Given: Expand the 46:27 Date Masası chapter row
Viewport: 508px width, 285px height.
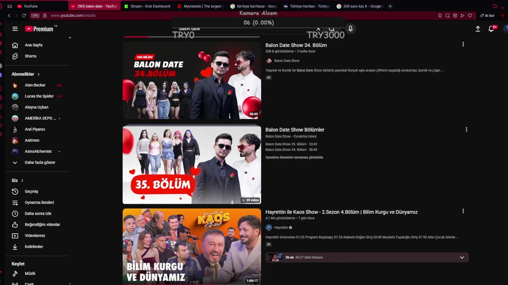Looking at the screenshot, I should click(x=367, y=257).
